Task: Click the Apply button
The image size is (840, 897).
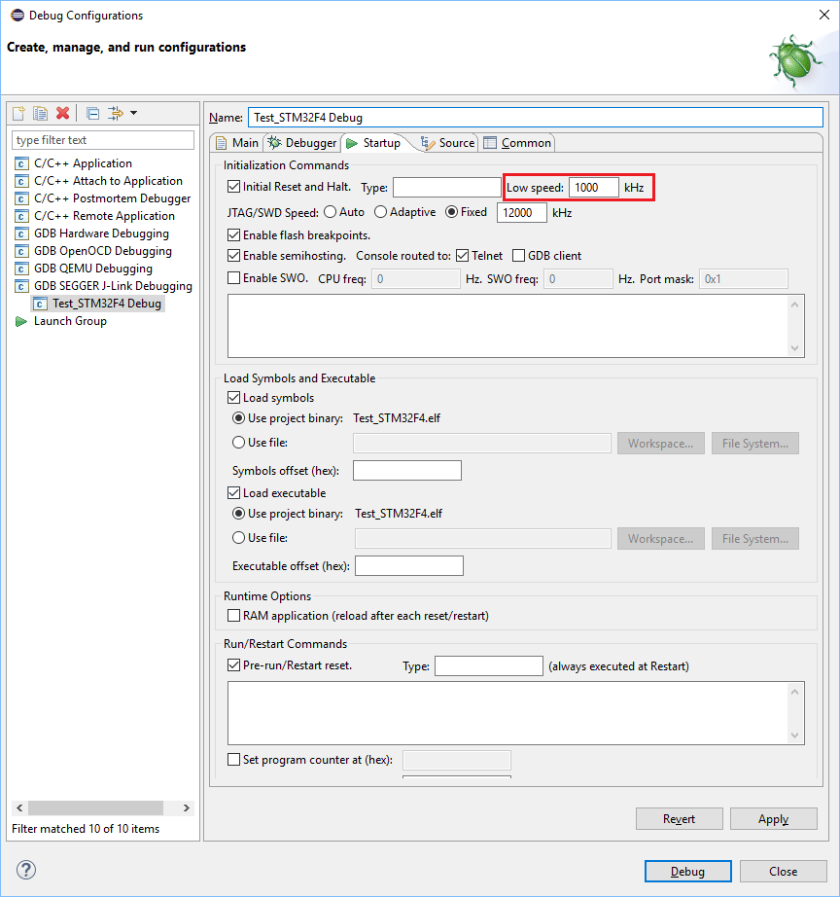Action: 773,818
